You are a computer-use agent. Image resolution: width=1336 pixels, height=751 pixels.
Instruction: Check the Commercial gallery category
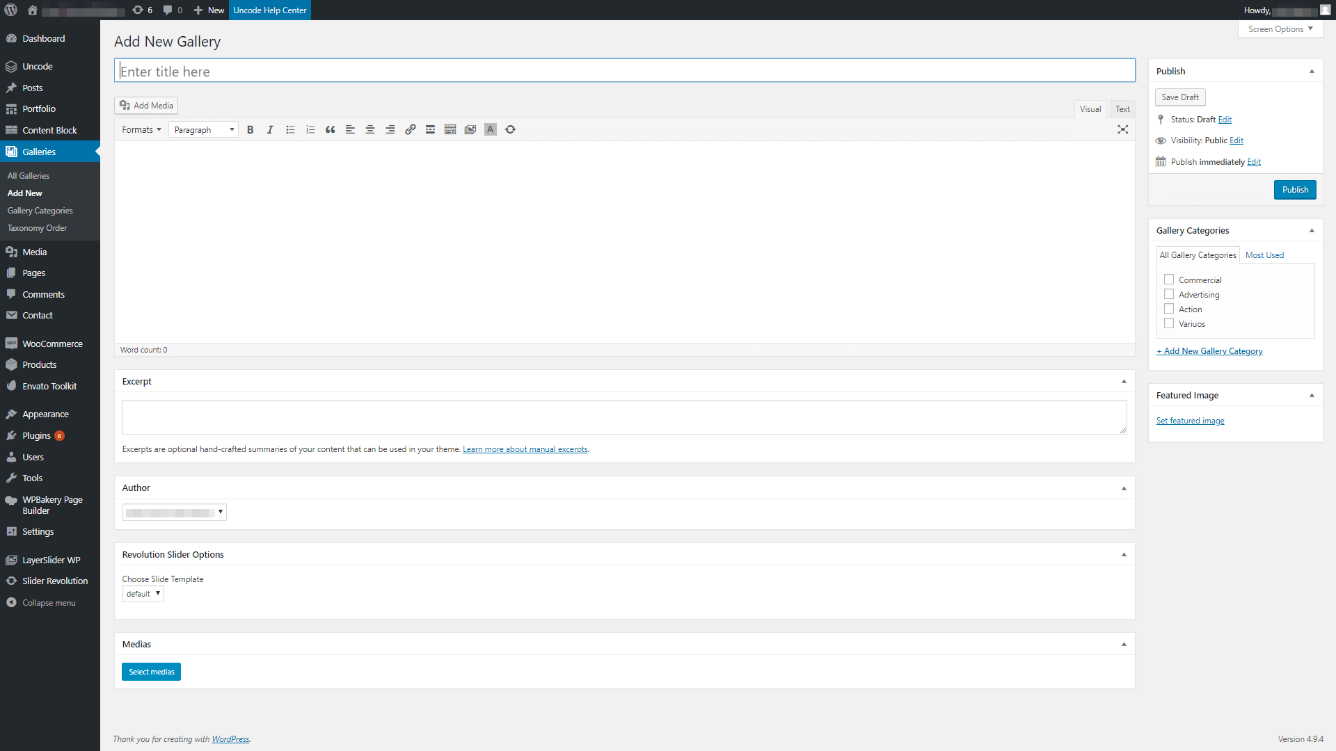[x=1169, y=280]
